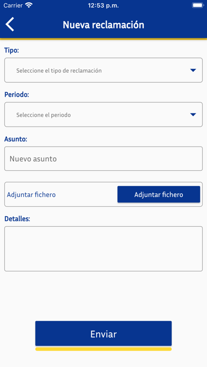Submit the form with Enviar

coord(103,334)
